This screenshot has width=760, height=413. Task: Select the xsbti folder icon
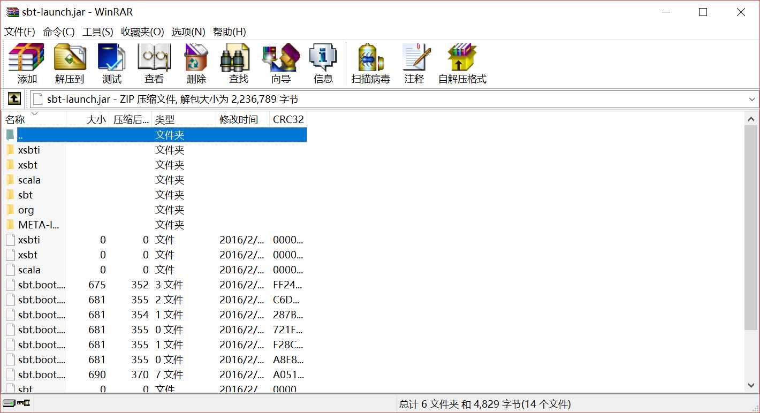pyautogui.click(x=11, y=150)
